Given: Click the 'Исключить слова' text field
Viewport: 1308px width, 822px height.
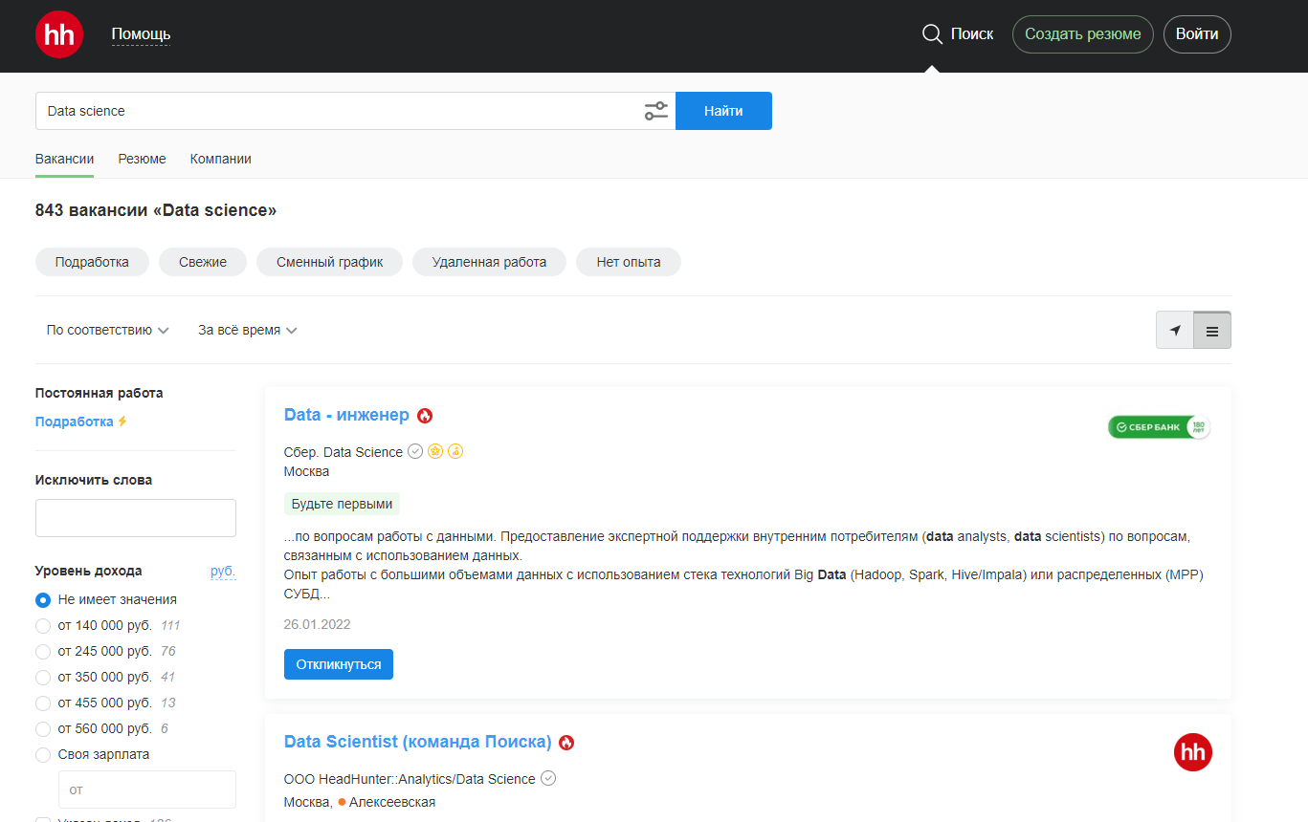Looking at the screenshot, I should pos(136,518).
